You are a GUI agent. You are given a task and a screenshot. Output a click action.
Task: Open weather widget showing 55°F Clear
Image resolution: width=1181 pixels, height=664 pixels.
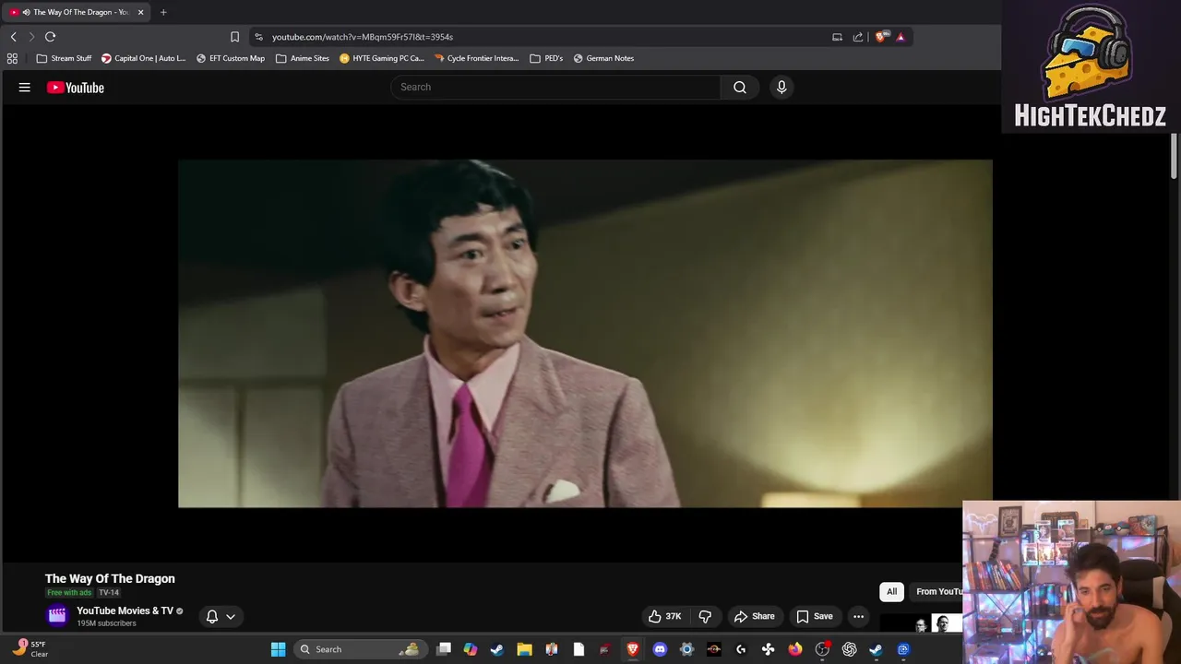click(x=30, y=649)
